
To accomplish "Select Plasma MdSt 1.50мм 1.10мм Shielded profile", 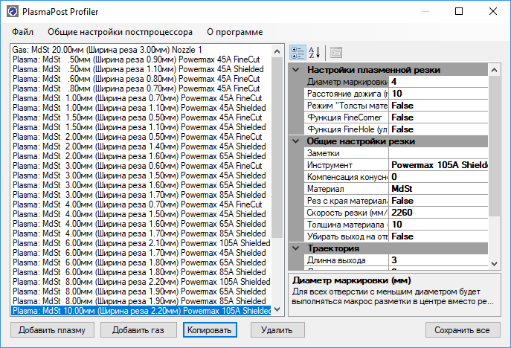I will click(x=141, y=127).
